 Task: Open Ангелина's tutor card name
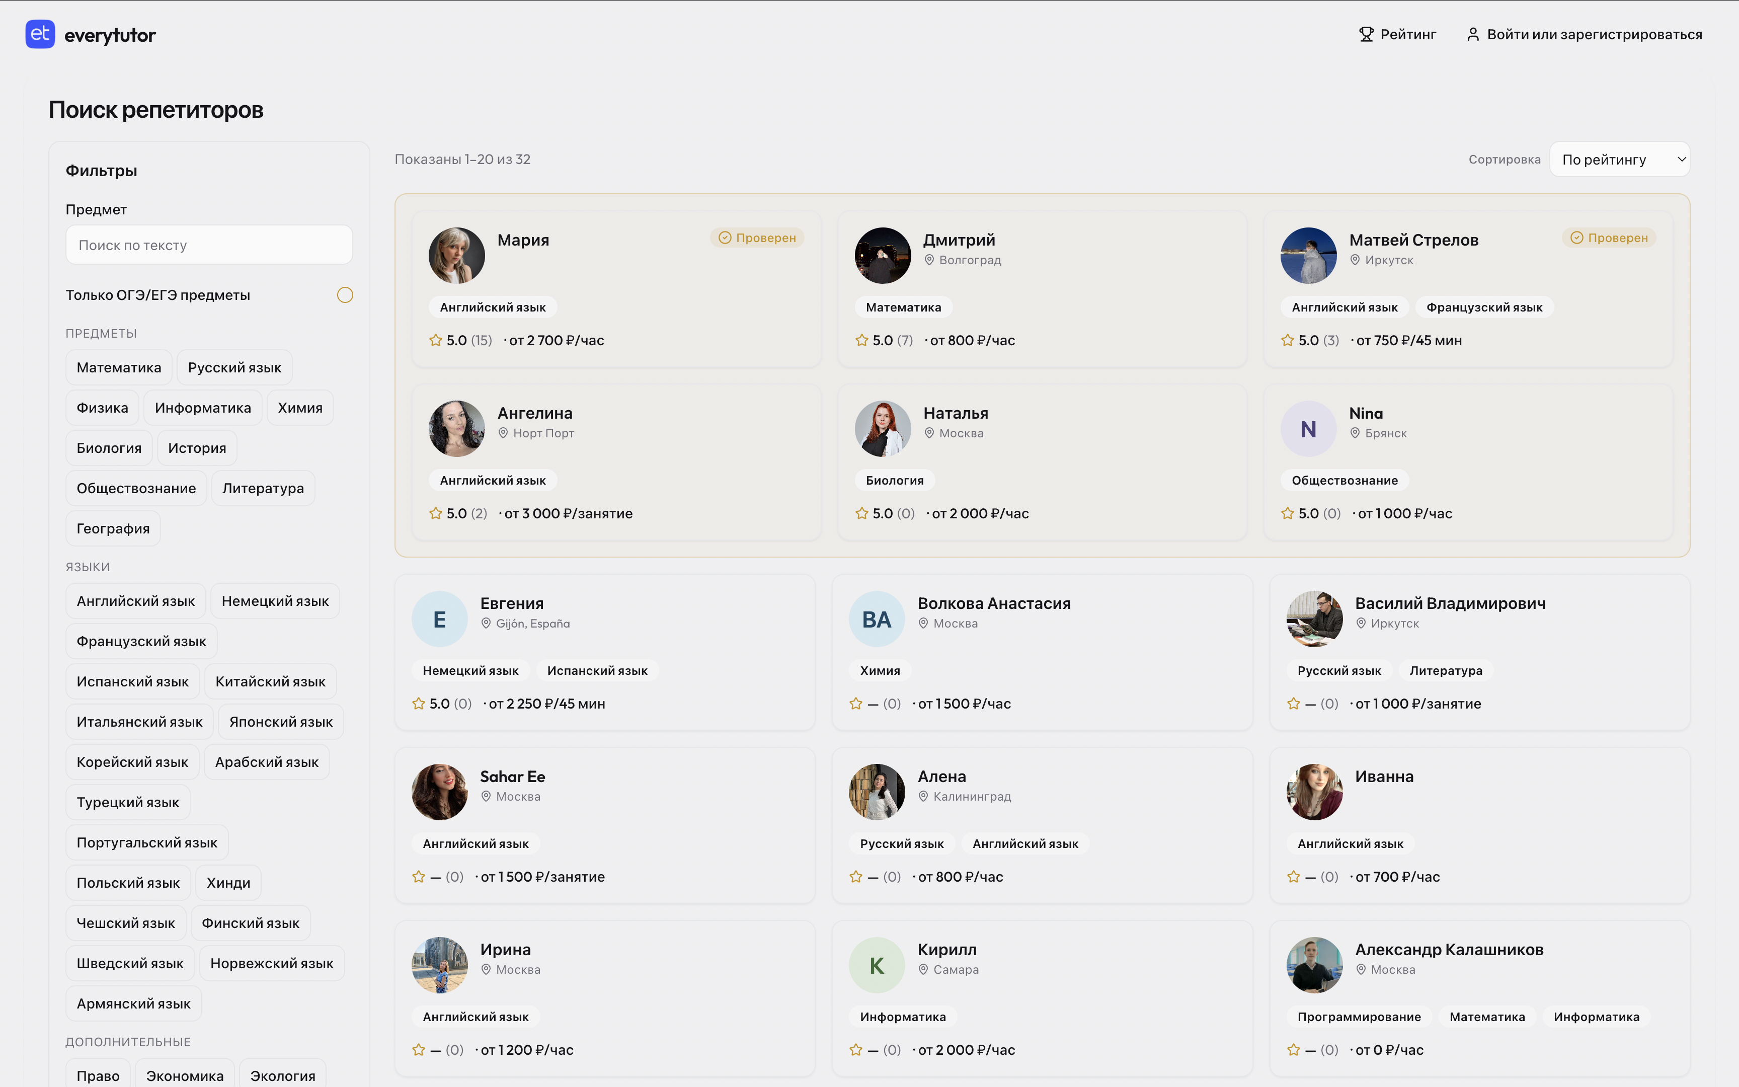pyautogui.click(x=535, y=413)
